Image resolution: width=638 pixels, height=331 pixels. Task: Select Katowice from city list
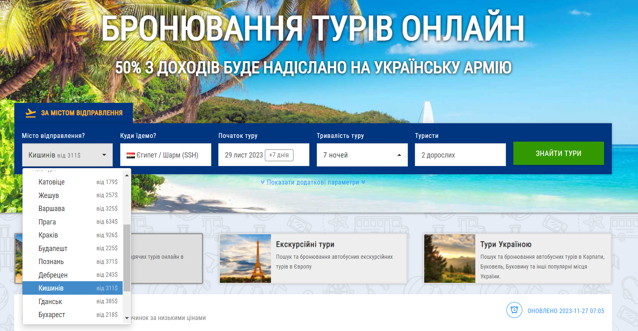click(51, 182)
